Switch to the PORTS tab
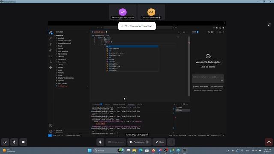Screen dimensions: 274x154 [140, 104]
